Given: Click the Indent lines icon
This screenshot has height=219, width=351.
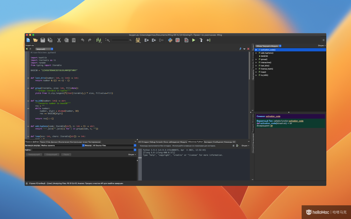Looking at the screenshot, I should 146,40.
